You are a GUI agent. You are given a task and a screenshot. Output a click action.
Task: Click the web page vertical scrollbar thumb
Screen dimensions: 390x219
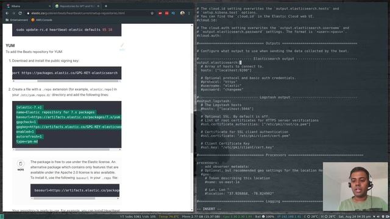(x=192, y=133)
